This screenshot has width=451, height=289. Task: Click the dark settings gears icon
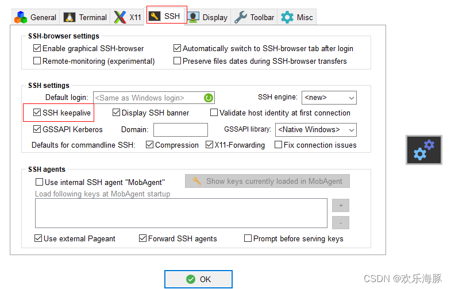(423, 150)
